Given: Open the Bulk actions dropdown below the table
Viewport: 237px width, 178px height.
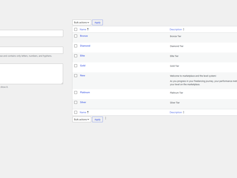Looking at the screenshot, I should click(82, 120).
